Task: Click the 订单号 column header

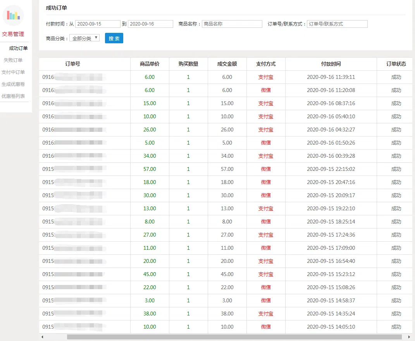Action: (73, 64)
